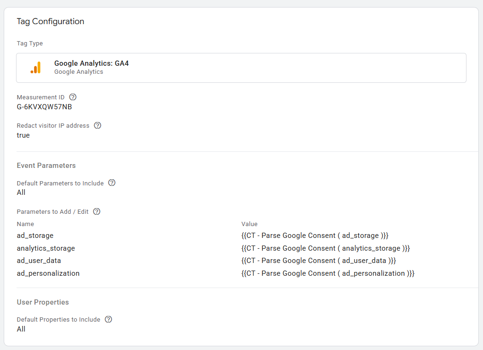Screen dimensions: 483x350
Task: Click the help icon beside Measurement ID
Action: pyautogui.click(x=73, y=97)
